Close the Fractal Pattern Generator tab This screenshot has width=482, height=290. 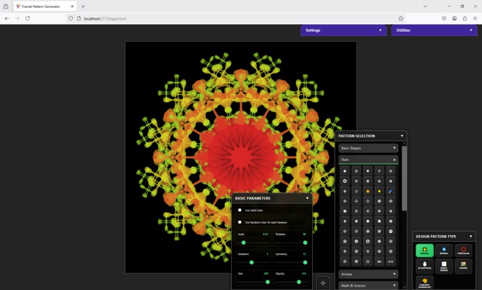[x=72, y=6]
